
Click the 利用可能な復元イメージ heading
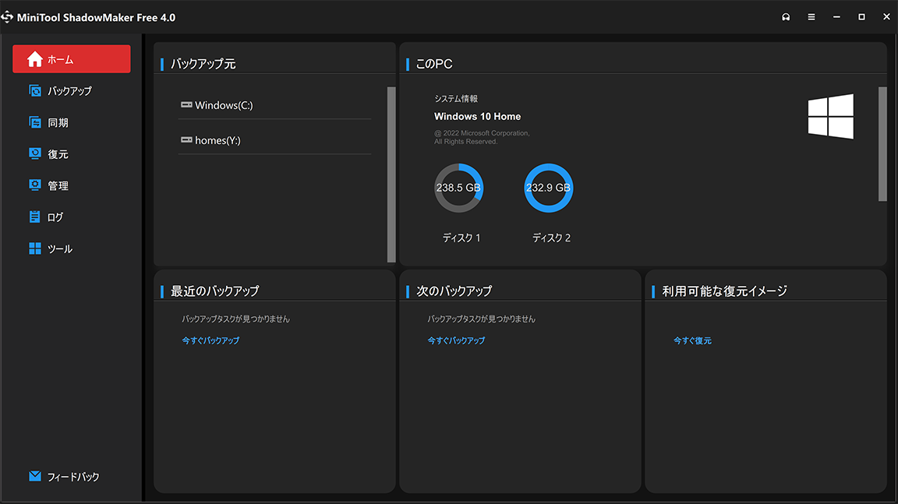point(724,291)
